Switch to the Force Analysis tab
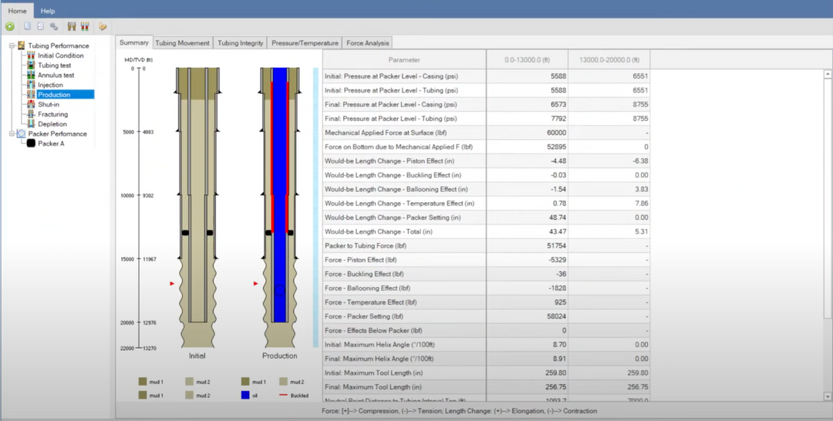 click(x=368, y=43)
